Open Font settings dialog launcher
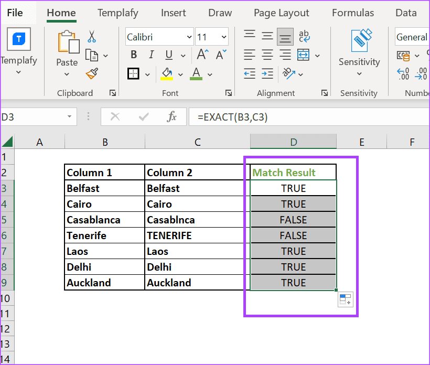The width and height of the screenshot is (430, 365). point(229,93)
